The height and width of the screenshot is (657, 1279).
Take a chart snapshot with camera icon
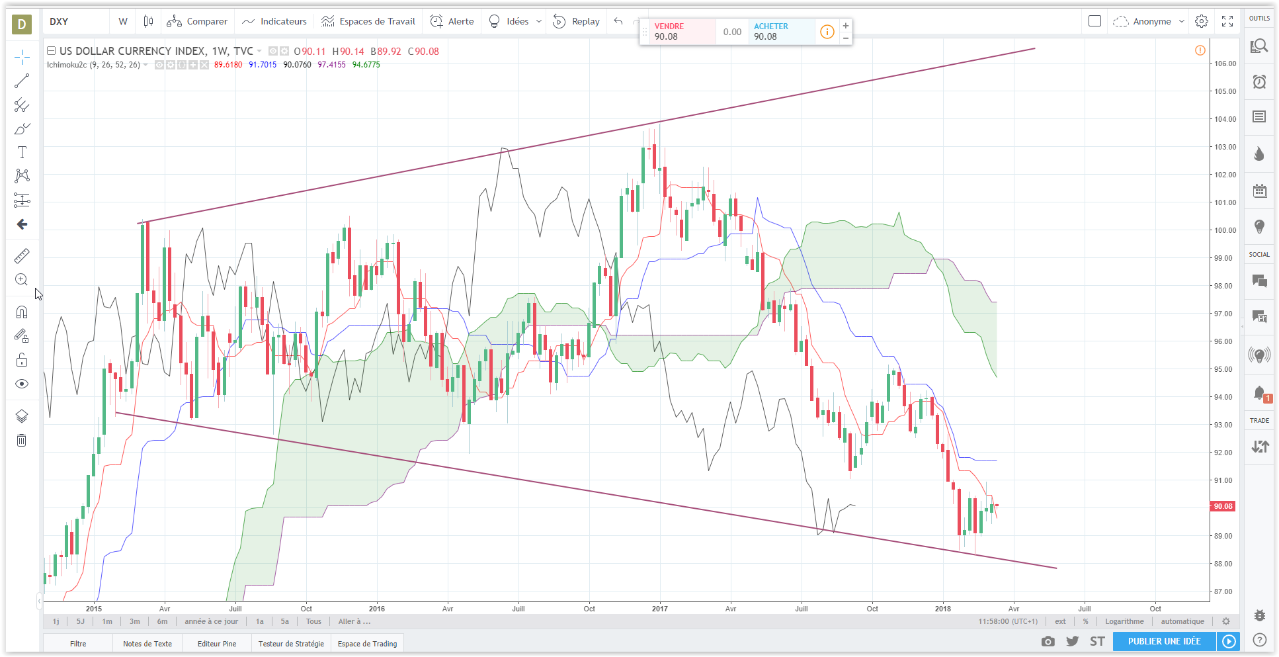1048,641
